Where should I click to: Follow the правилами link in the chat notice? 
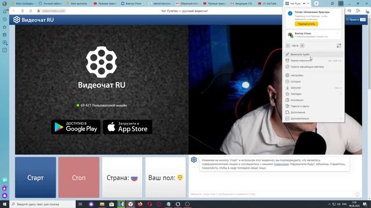tap(281, 164)
